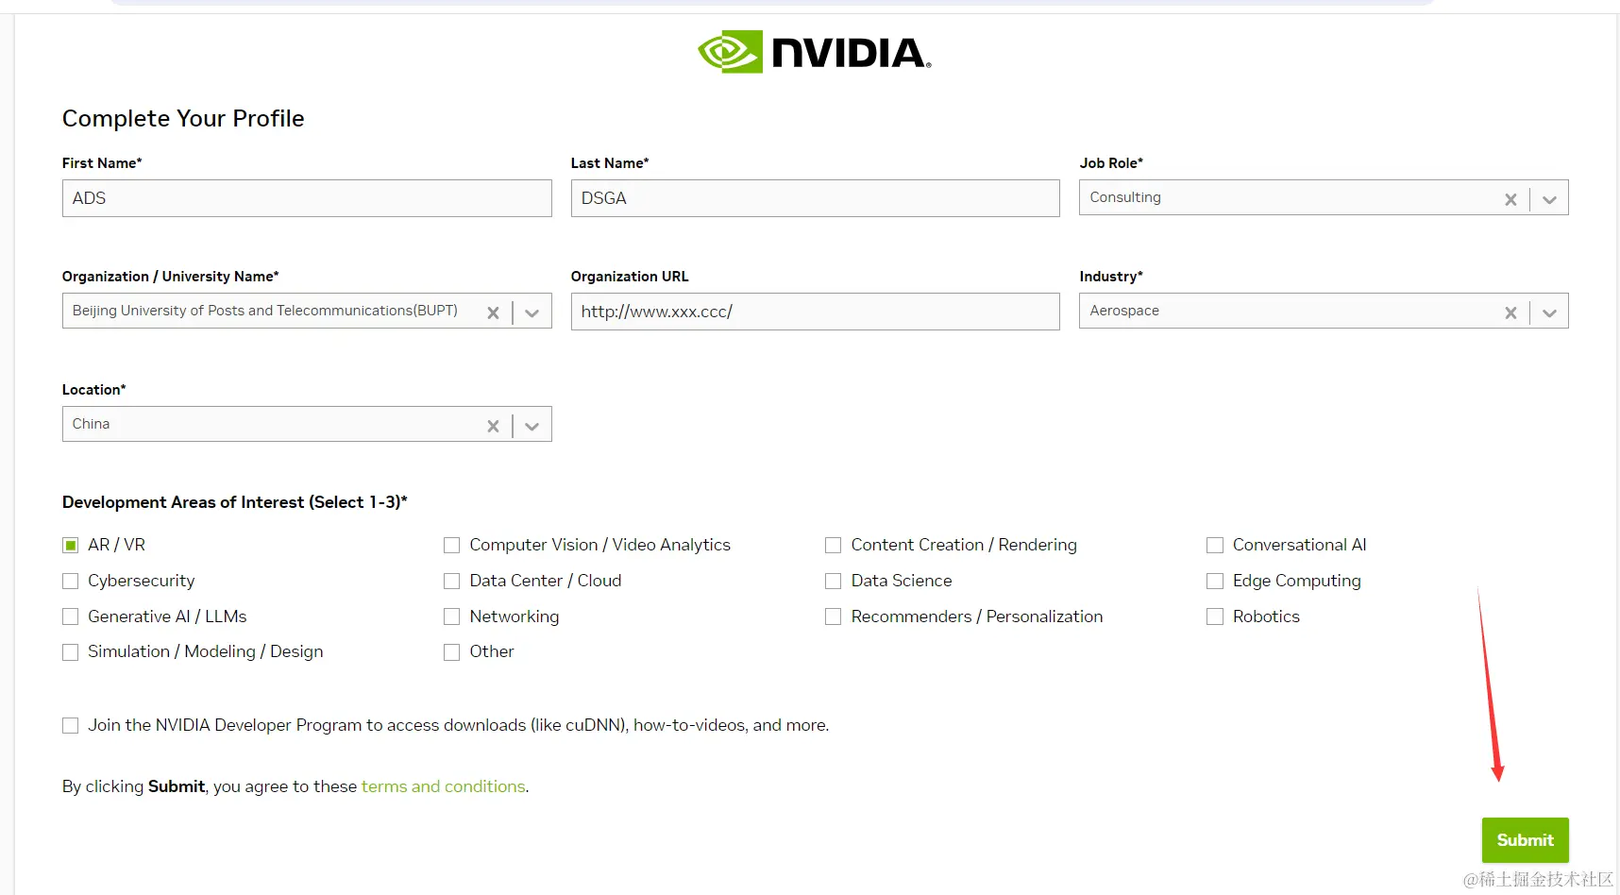This screenshot has height=895, width=1620.
Task: Click the Industry* label
Action: click(1111, 277)
